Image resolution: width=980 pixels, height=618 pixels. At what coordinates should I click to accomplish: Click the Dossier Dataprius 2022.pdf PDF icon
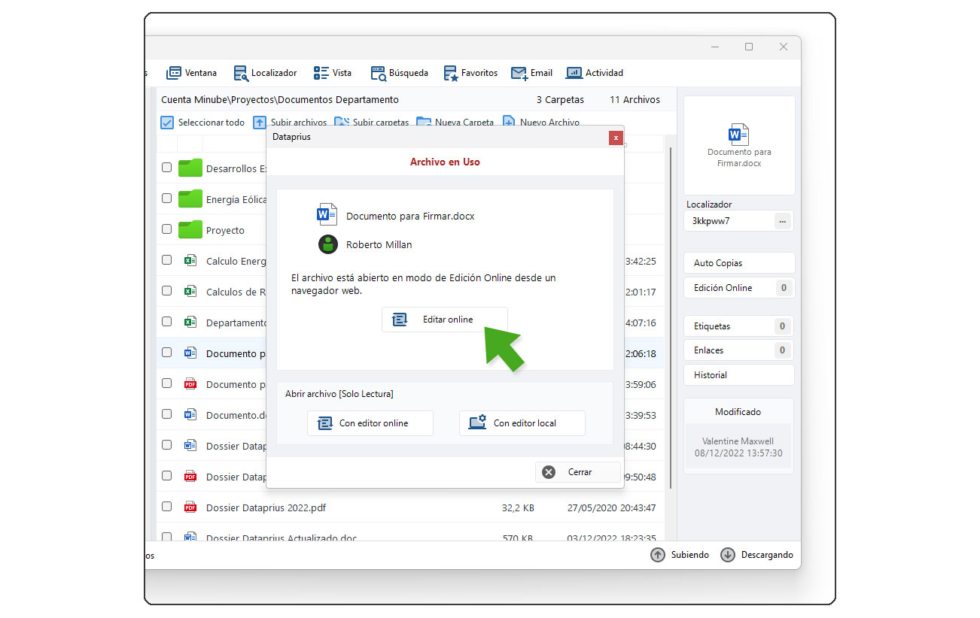190,507
